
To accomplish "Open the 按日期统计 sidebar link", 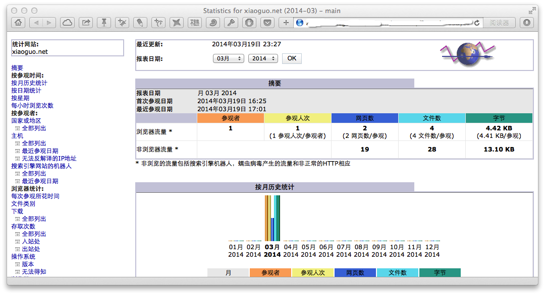I will (26, 91).
